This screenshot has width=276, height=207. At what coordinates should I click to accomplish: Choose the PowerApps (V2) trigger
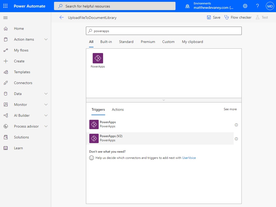pyautogui.click(x=160, y=138)
